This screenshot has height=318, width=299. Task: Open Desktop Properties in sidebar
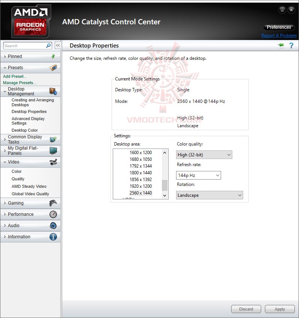tap(29, 111)
